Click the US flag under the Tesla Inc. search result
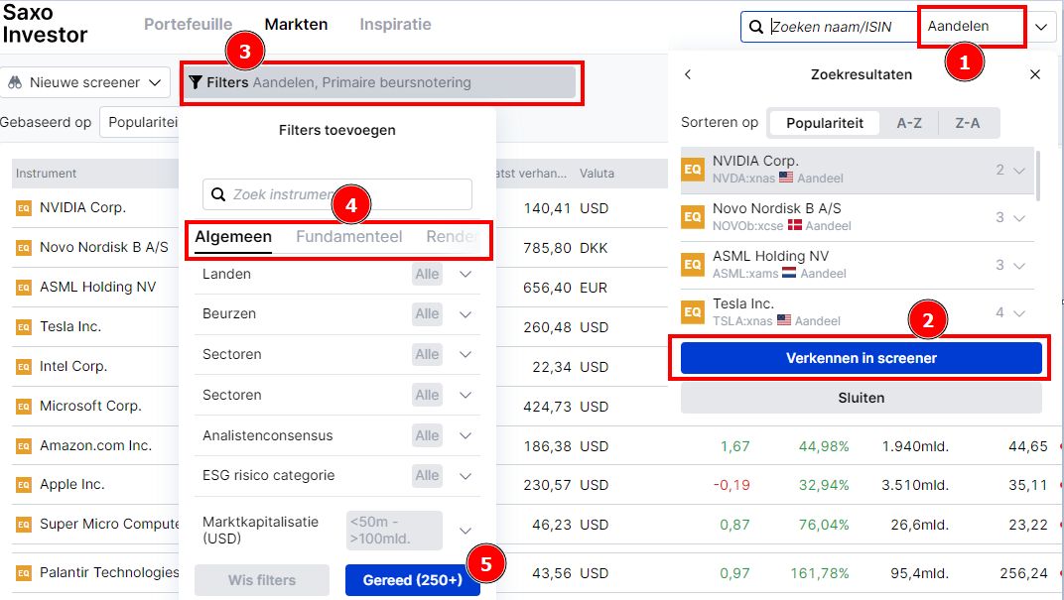1064x600 pixels. click(784, 320)
